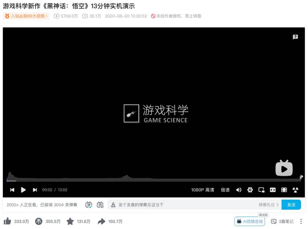Play the video with the play button
308x229 pixels.
coord(23,190)
